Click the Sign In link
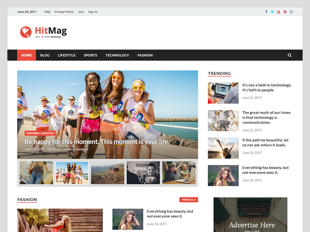The image size is (310, 232). coord(93,12)
